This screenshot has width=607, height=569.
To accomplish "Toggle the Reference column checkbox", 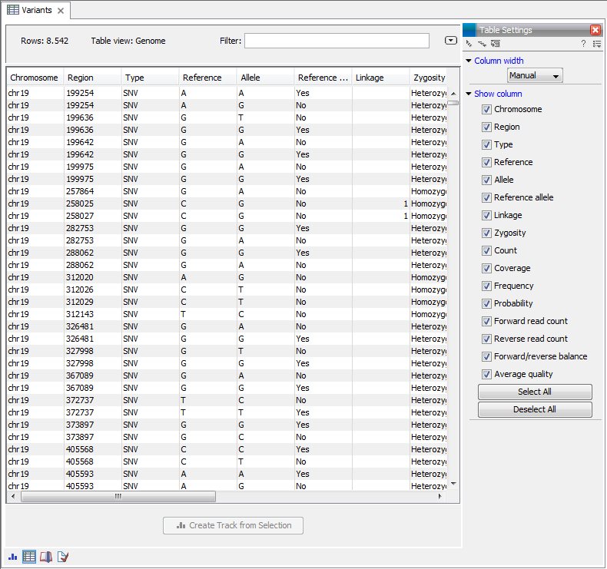I will coord(486,163).
